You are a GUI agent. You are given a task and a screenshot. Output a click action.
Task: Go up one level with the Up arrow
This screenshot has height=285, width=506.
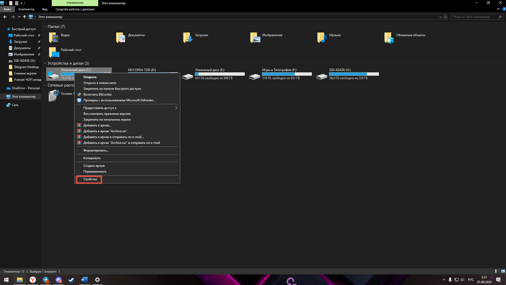point(24,17)
